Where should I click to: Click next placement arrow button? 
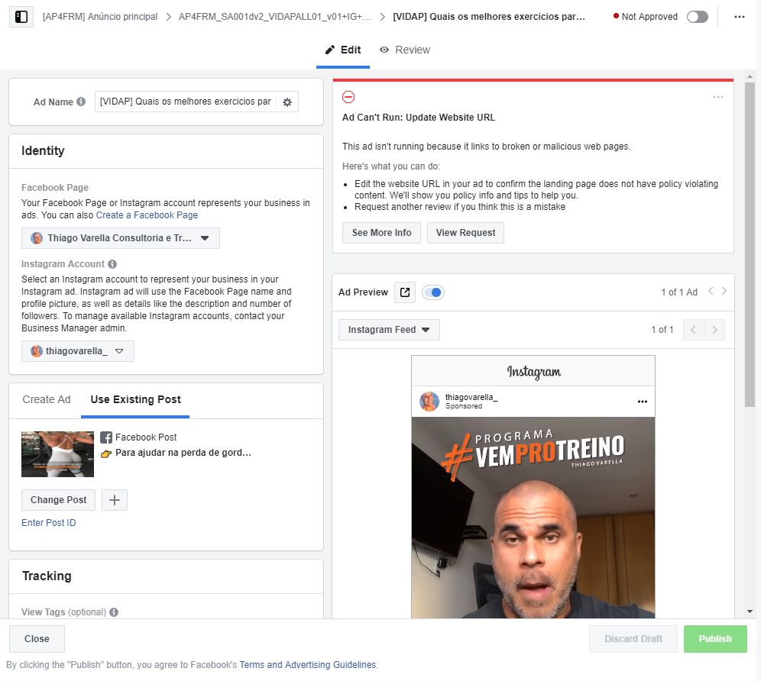tap(714, 330)
